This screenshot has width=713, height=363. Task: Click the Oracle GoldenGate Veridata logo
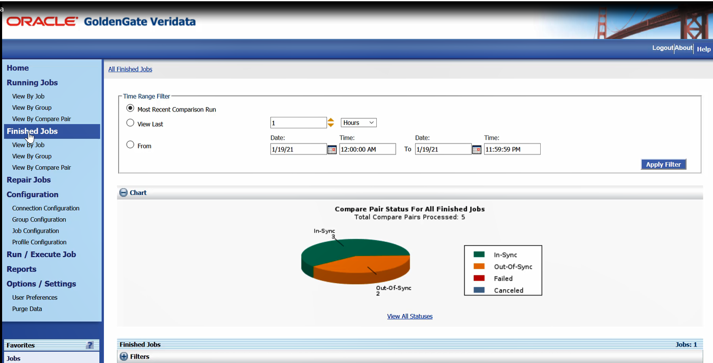[x=101, y=22]
